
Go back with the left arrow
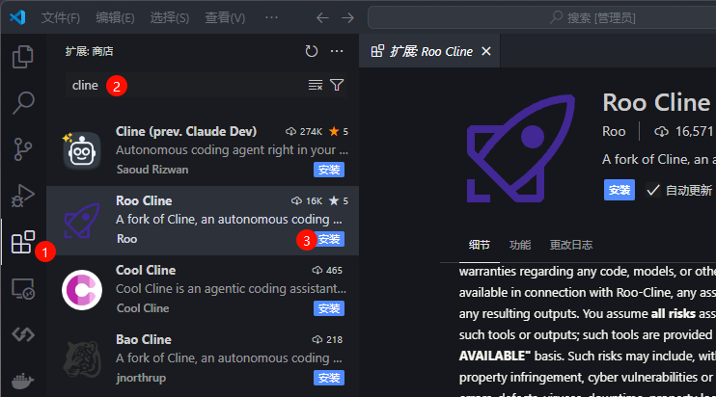tap(322, 17)
